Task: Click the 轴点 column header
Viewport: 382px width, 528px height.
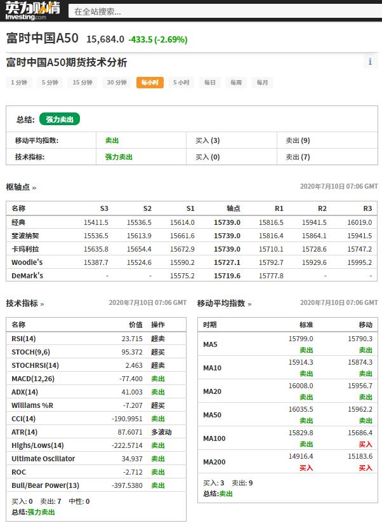Action: pos(234,208)
